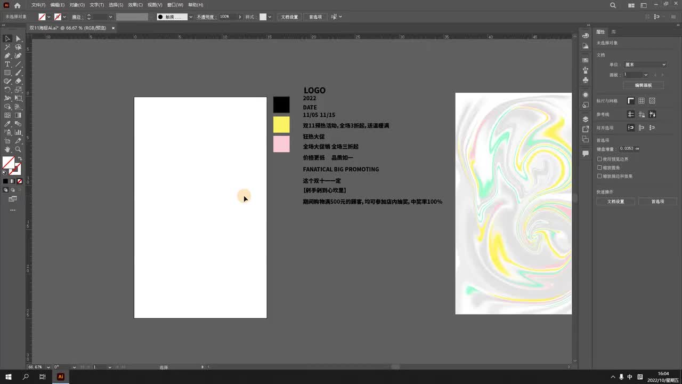The height and width of the screenshot is (384, 682).
Task: Click the pink color swatch on canvas
Action: 281,144
